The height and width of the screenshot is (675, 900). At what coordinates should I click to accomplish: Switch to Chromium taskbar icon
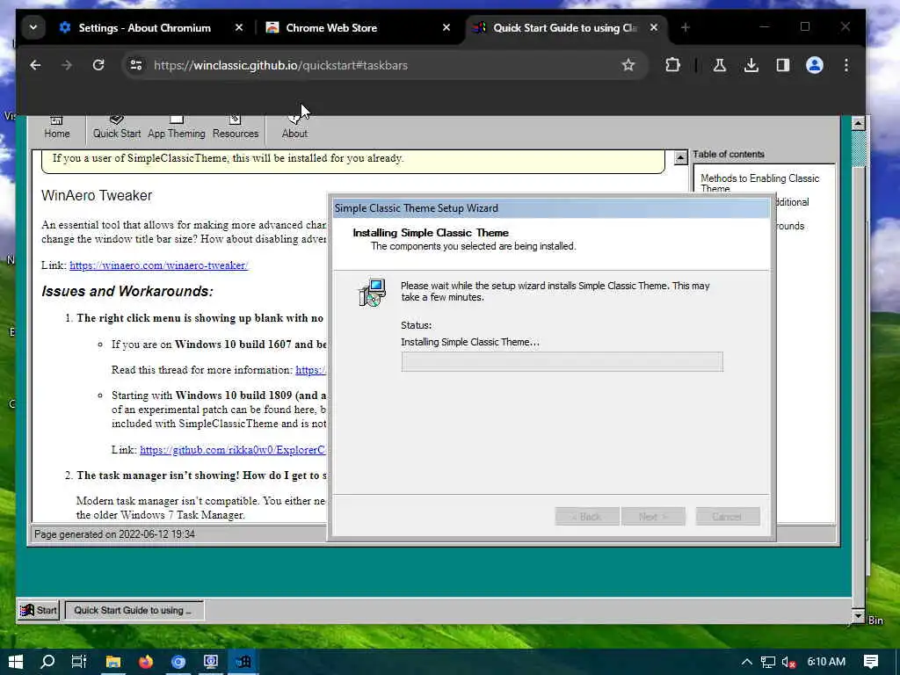(178, 662)
